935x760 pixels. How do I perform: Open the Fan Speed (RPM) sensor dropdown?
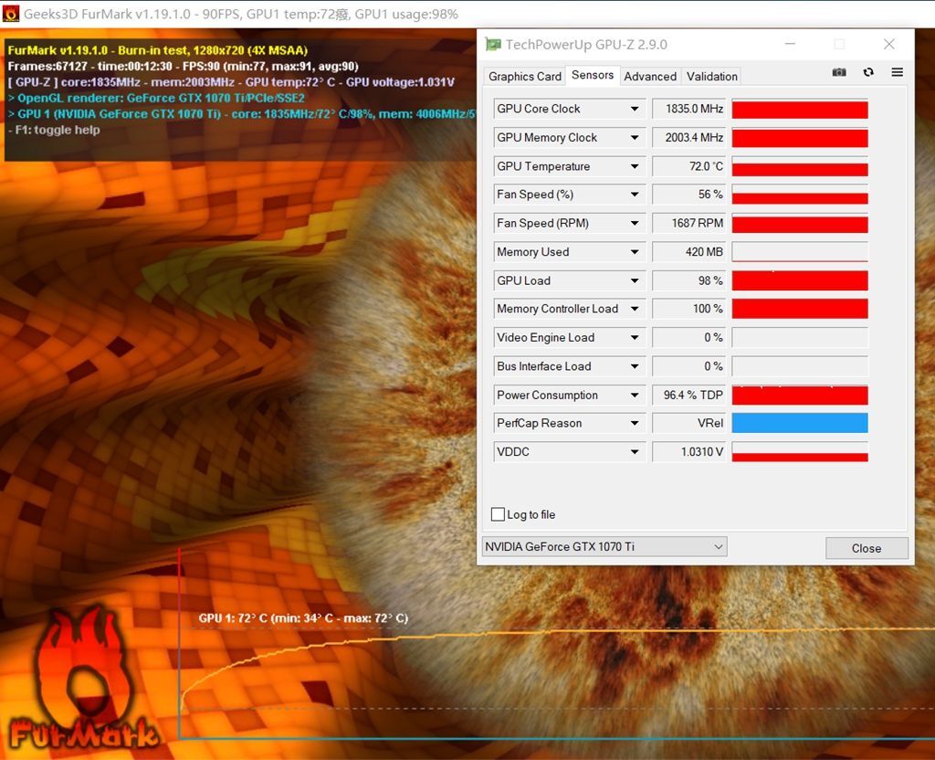coord(635,223)
